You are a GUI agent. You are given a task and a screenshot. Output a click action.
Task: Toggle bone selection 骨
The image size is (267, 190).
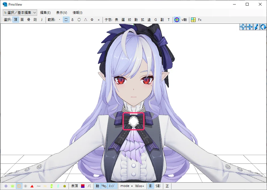[29, 20]
